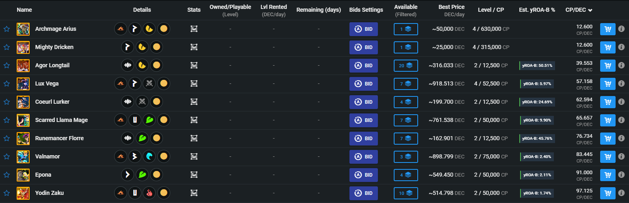Add Agor Longtail rental to cart

(608, 66)
